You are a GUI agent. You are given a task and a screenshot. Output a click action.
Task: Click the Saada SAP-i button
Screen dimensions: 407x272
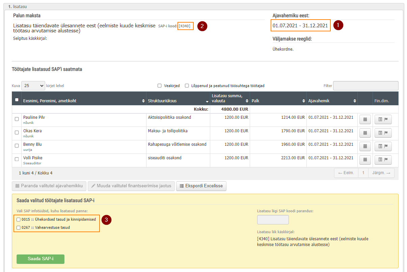(x=40, y=259)
